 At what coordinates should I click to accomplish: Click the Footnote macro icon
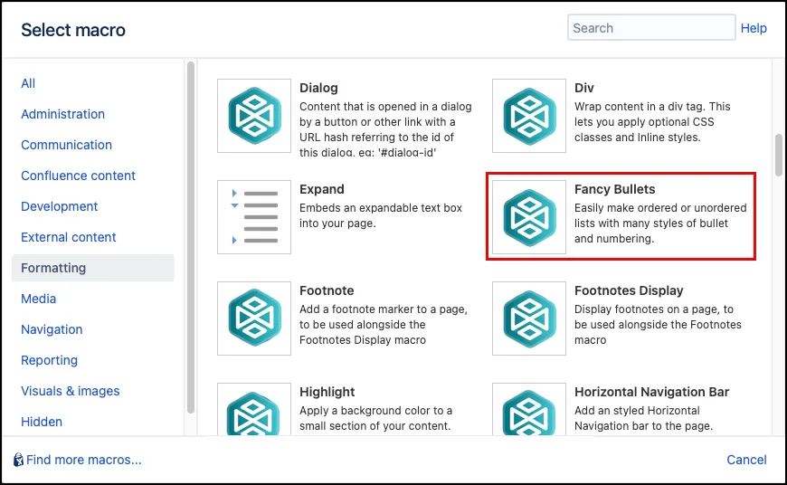(254, 319)
